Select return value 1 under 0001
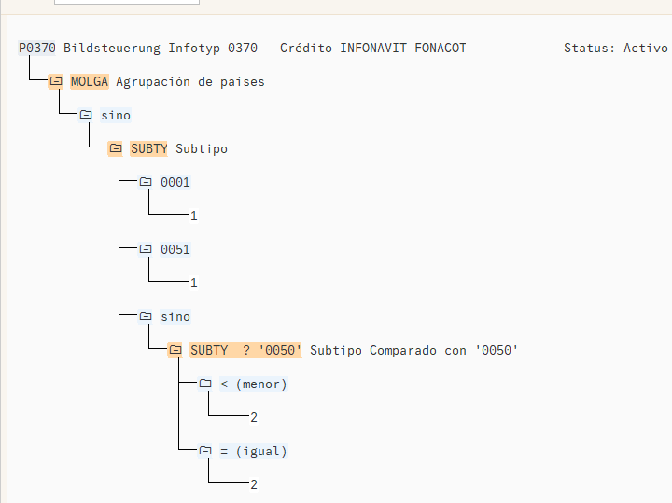This screenshot has height=503, width=672. coord(194,216)
